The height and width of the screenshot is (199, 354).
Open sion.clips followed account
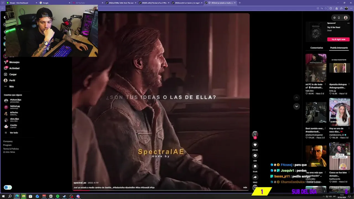[x=12, y=120]
